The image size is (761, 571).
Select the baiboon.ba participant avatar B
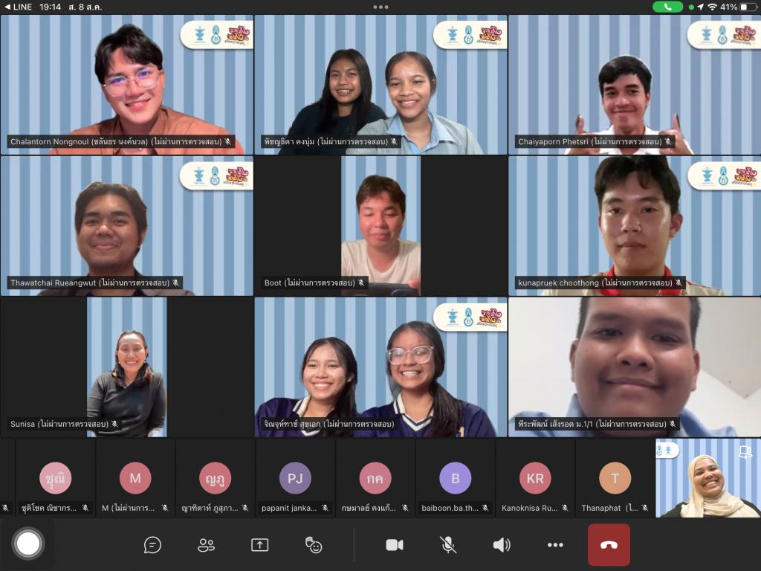(x=456, y=478)
